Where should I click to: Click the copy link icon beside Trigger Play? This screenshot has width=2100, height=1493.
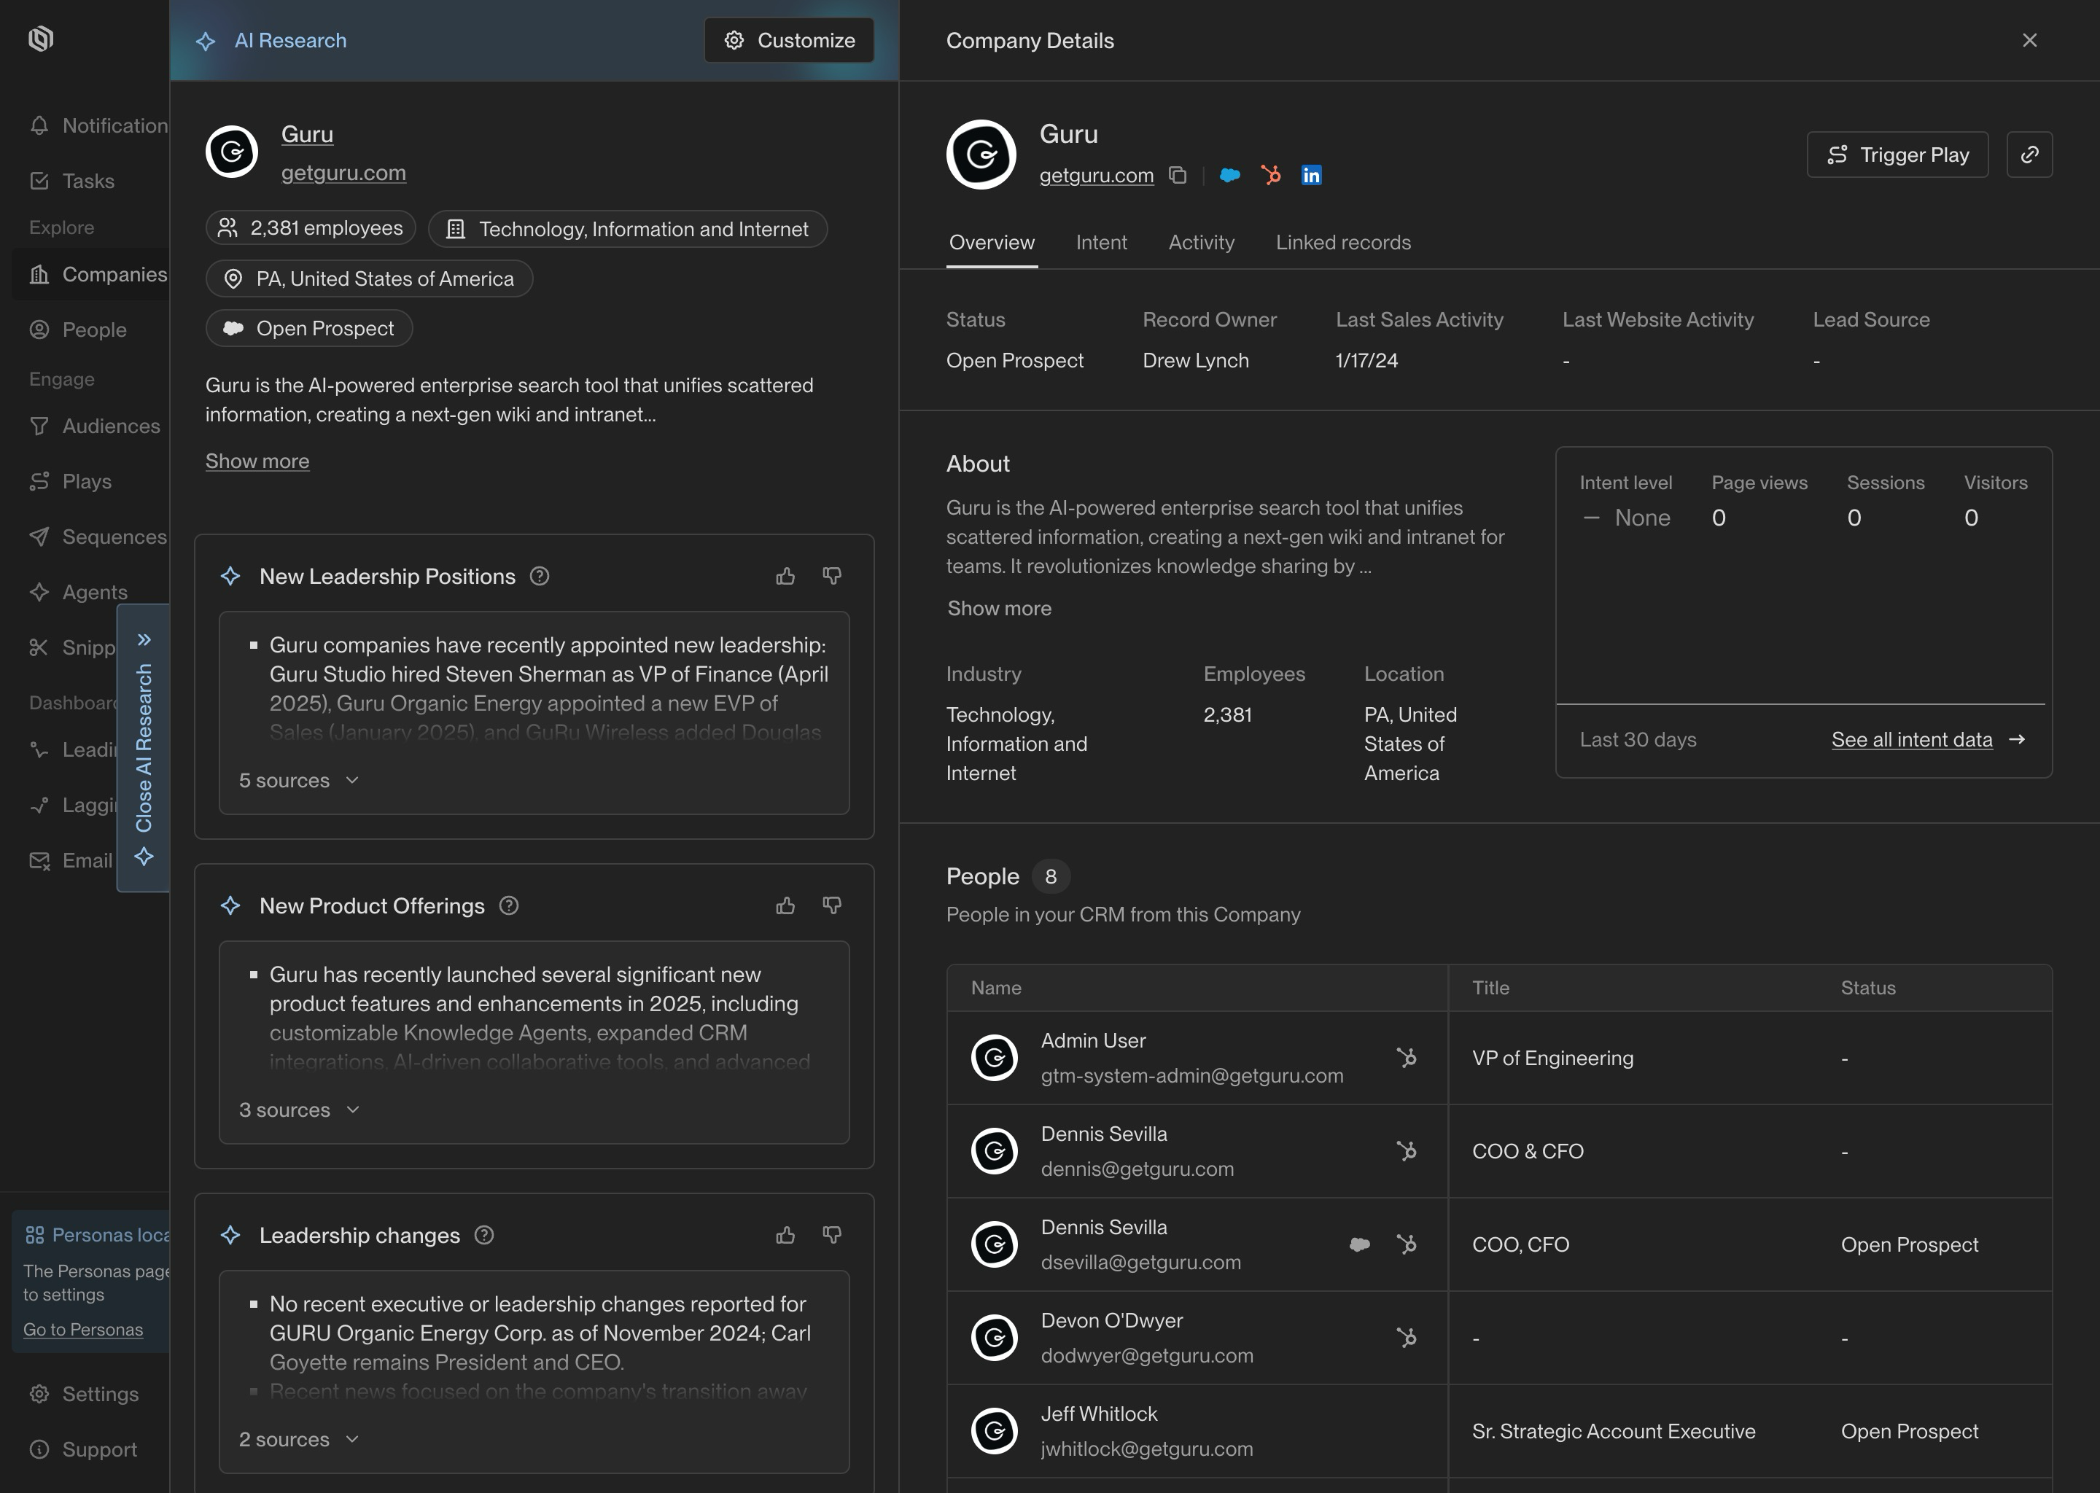tap(2029, 155)
